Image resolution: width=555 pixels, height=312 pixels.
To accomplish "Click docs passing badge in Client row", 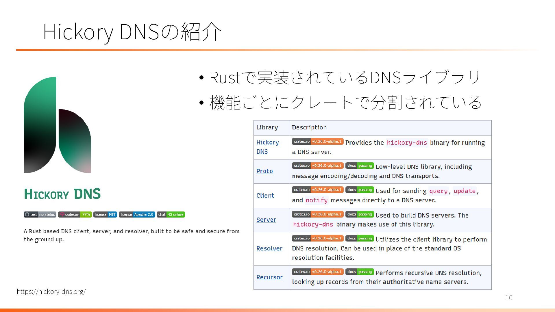I will [360, 190].
